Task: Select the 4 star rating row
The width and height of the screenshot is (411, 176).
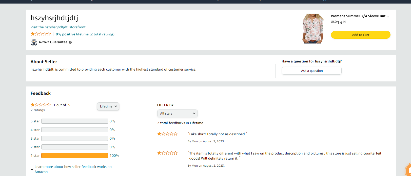Action: point(75,130)
